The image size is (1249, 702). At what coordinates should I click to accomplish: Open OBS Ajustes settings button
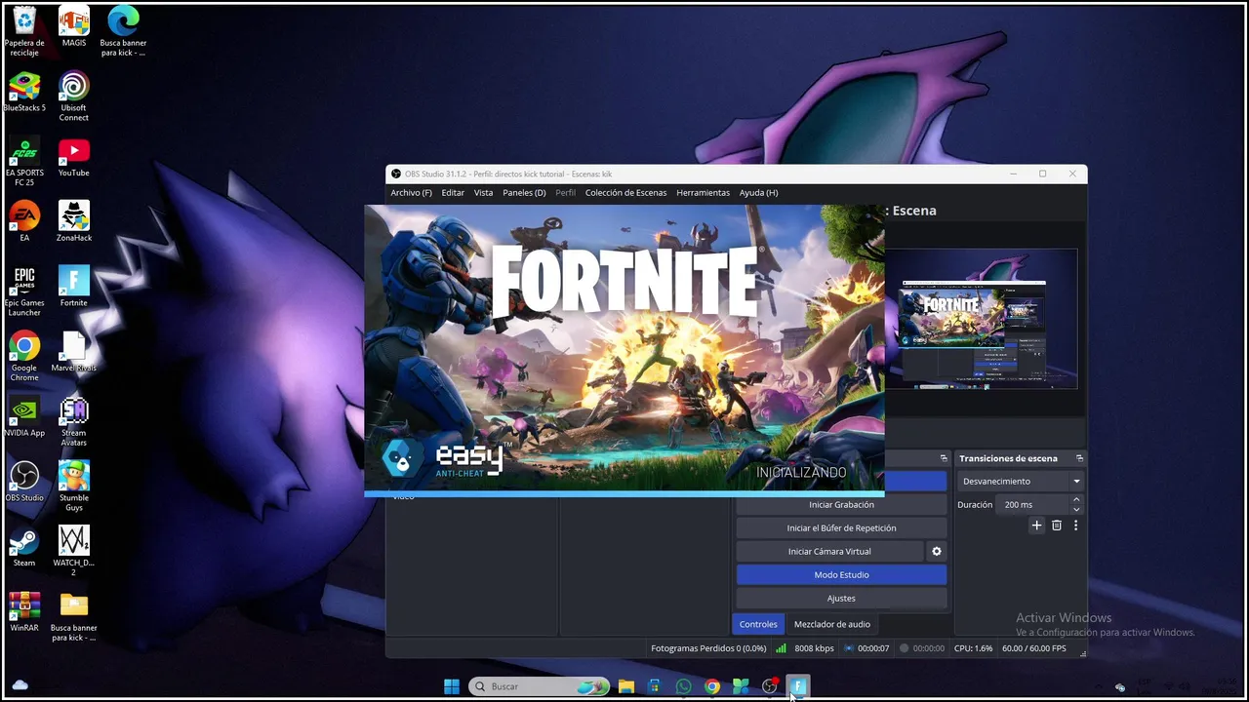tap(841, 598)
